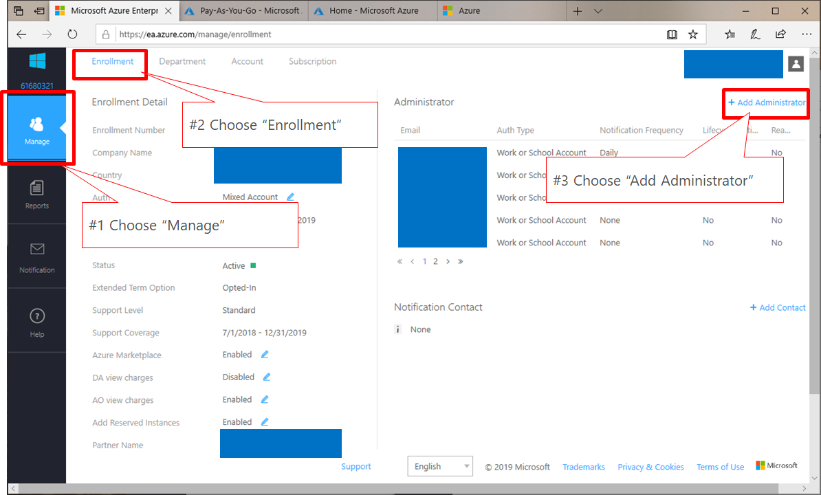
Task: Click the user profile avatar icon
Action: pos(796,64)
